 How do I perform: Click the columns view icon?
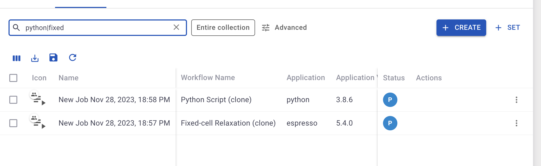(16, 58)
